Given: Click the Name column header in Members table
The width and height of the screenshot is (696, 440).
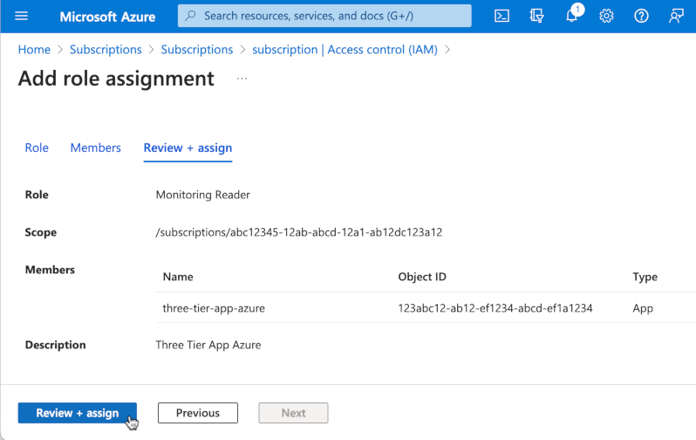Looking at the screenshot, I should 178,277.
